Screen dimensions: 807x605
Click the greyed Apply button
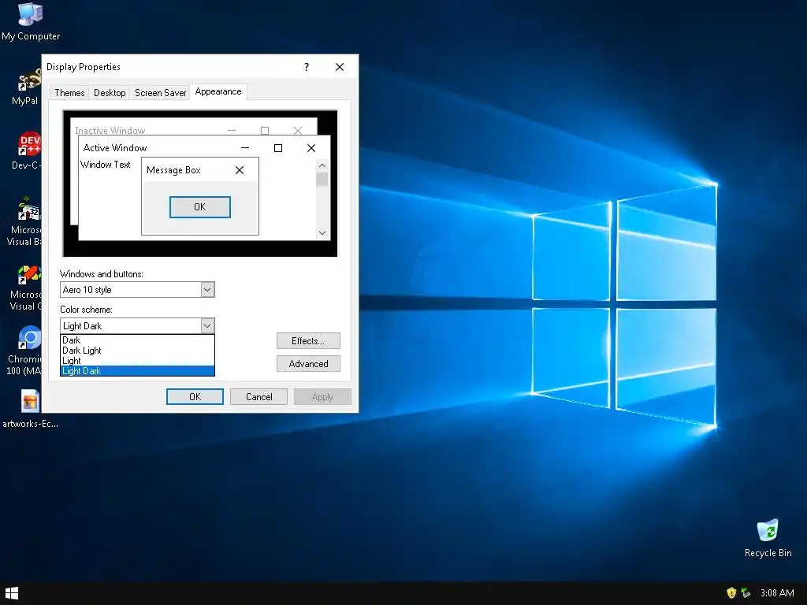click(x=322, y=397)
